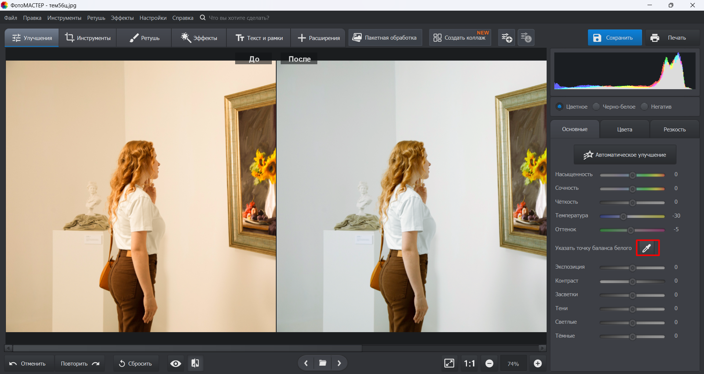Zoom out with the minus icon

(489, 363)
